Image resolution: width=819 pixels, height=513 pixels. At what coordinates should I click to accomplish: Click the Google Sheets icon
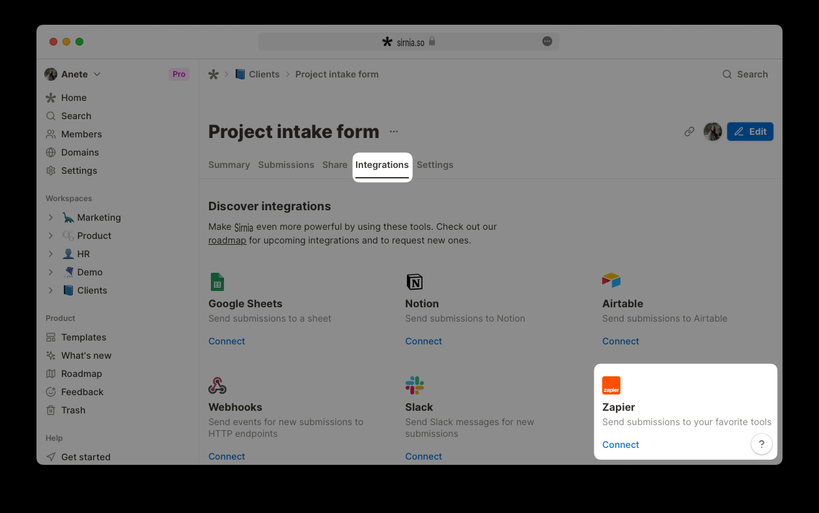point(217,282)
